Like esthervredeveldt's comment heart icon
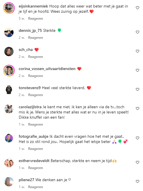143x191 pixels. pos(138,162)
